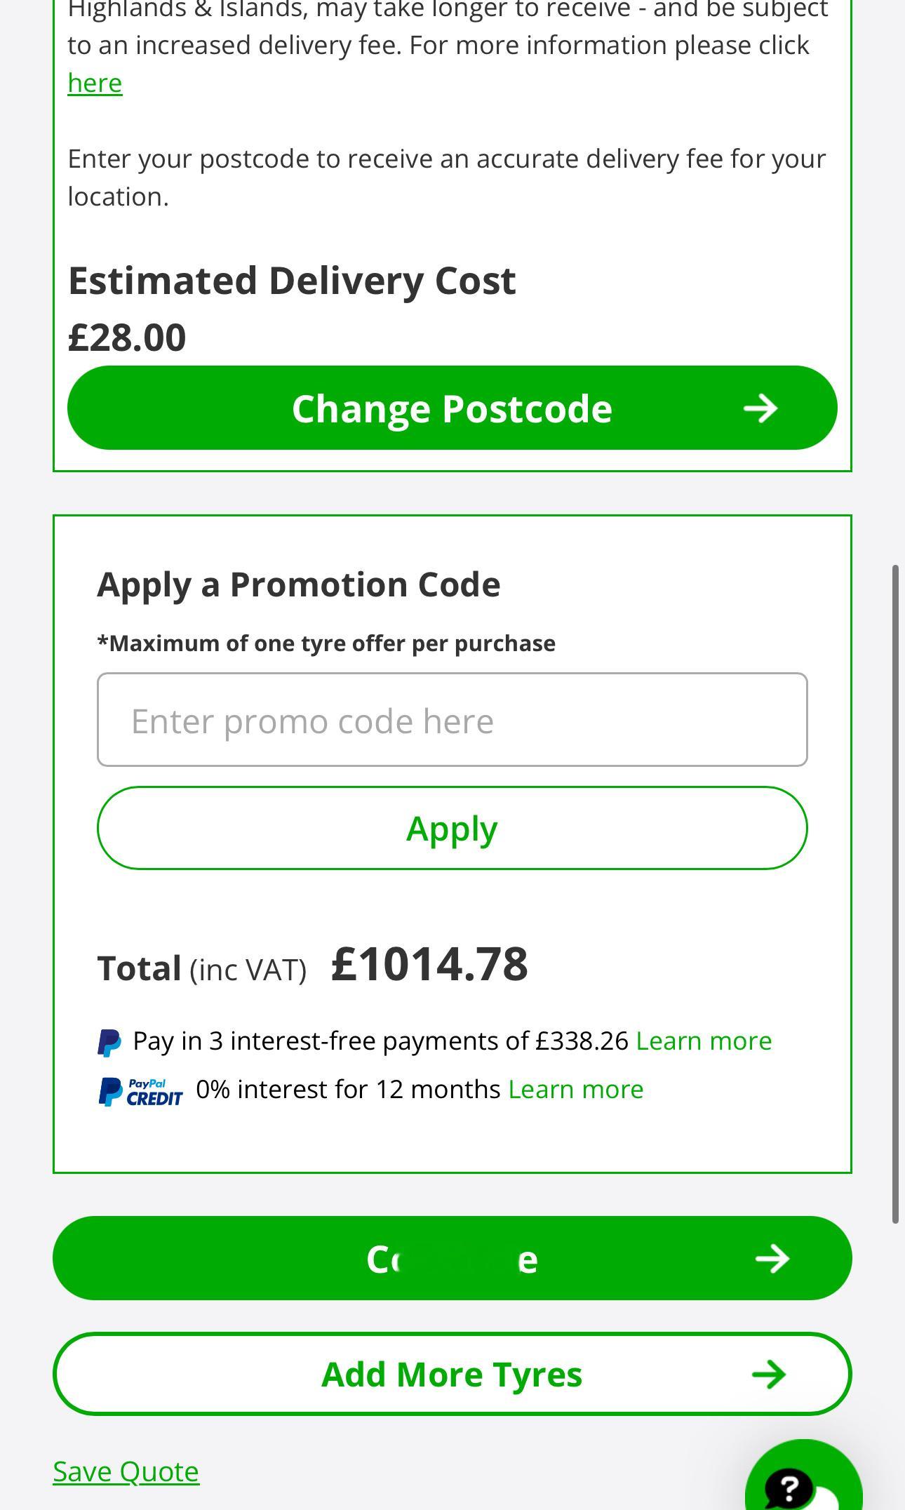Click the green Continue checkout button
Screen dimensions: 905x1510
coord(452,1258)
